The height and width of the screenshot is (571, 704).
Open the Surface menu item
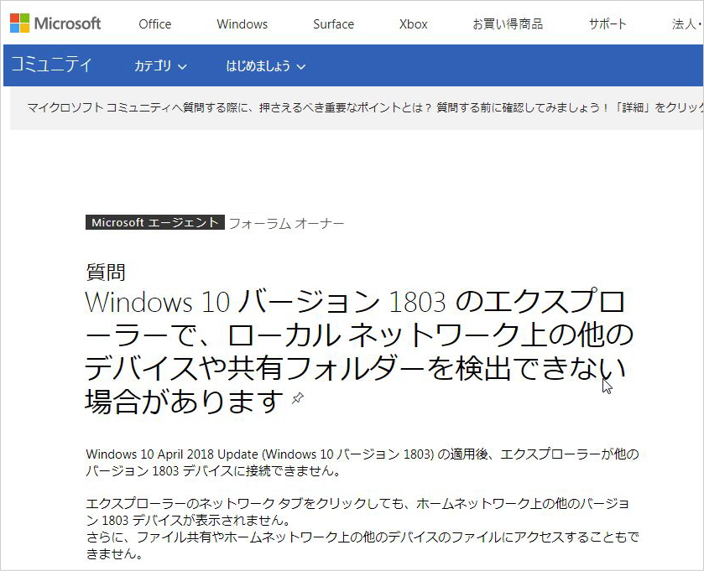[x=333, y=24]
